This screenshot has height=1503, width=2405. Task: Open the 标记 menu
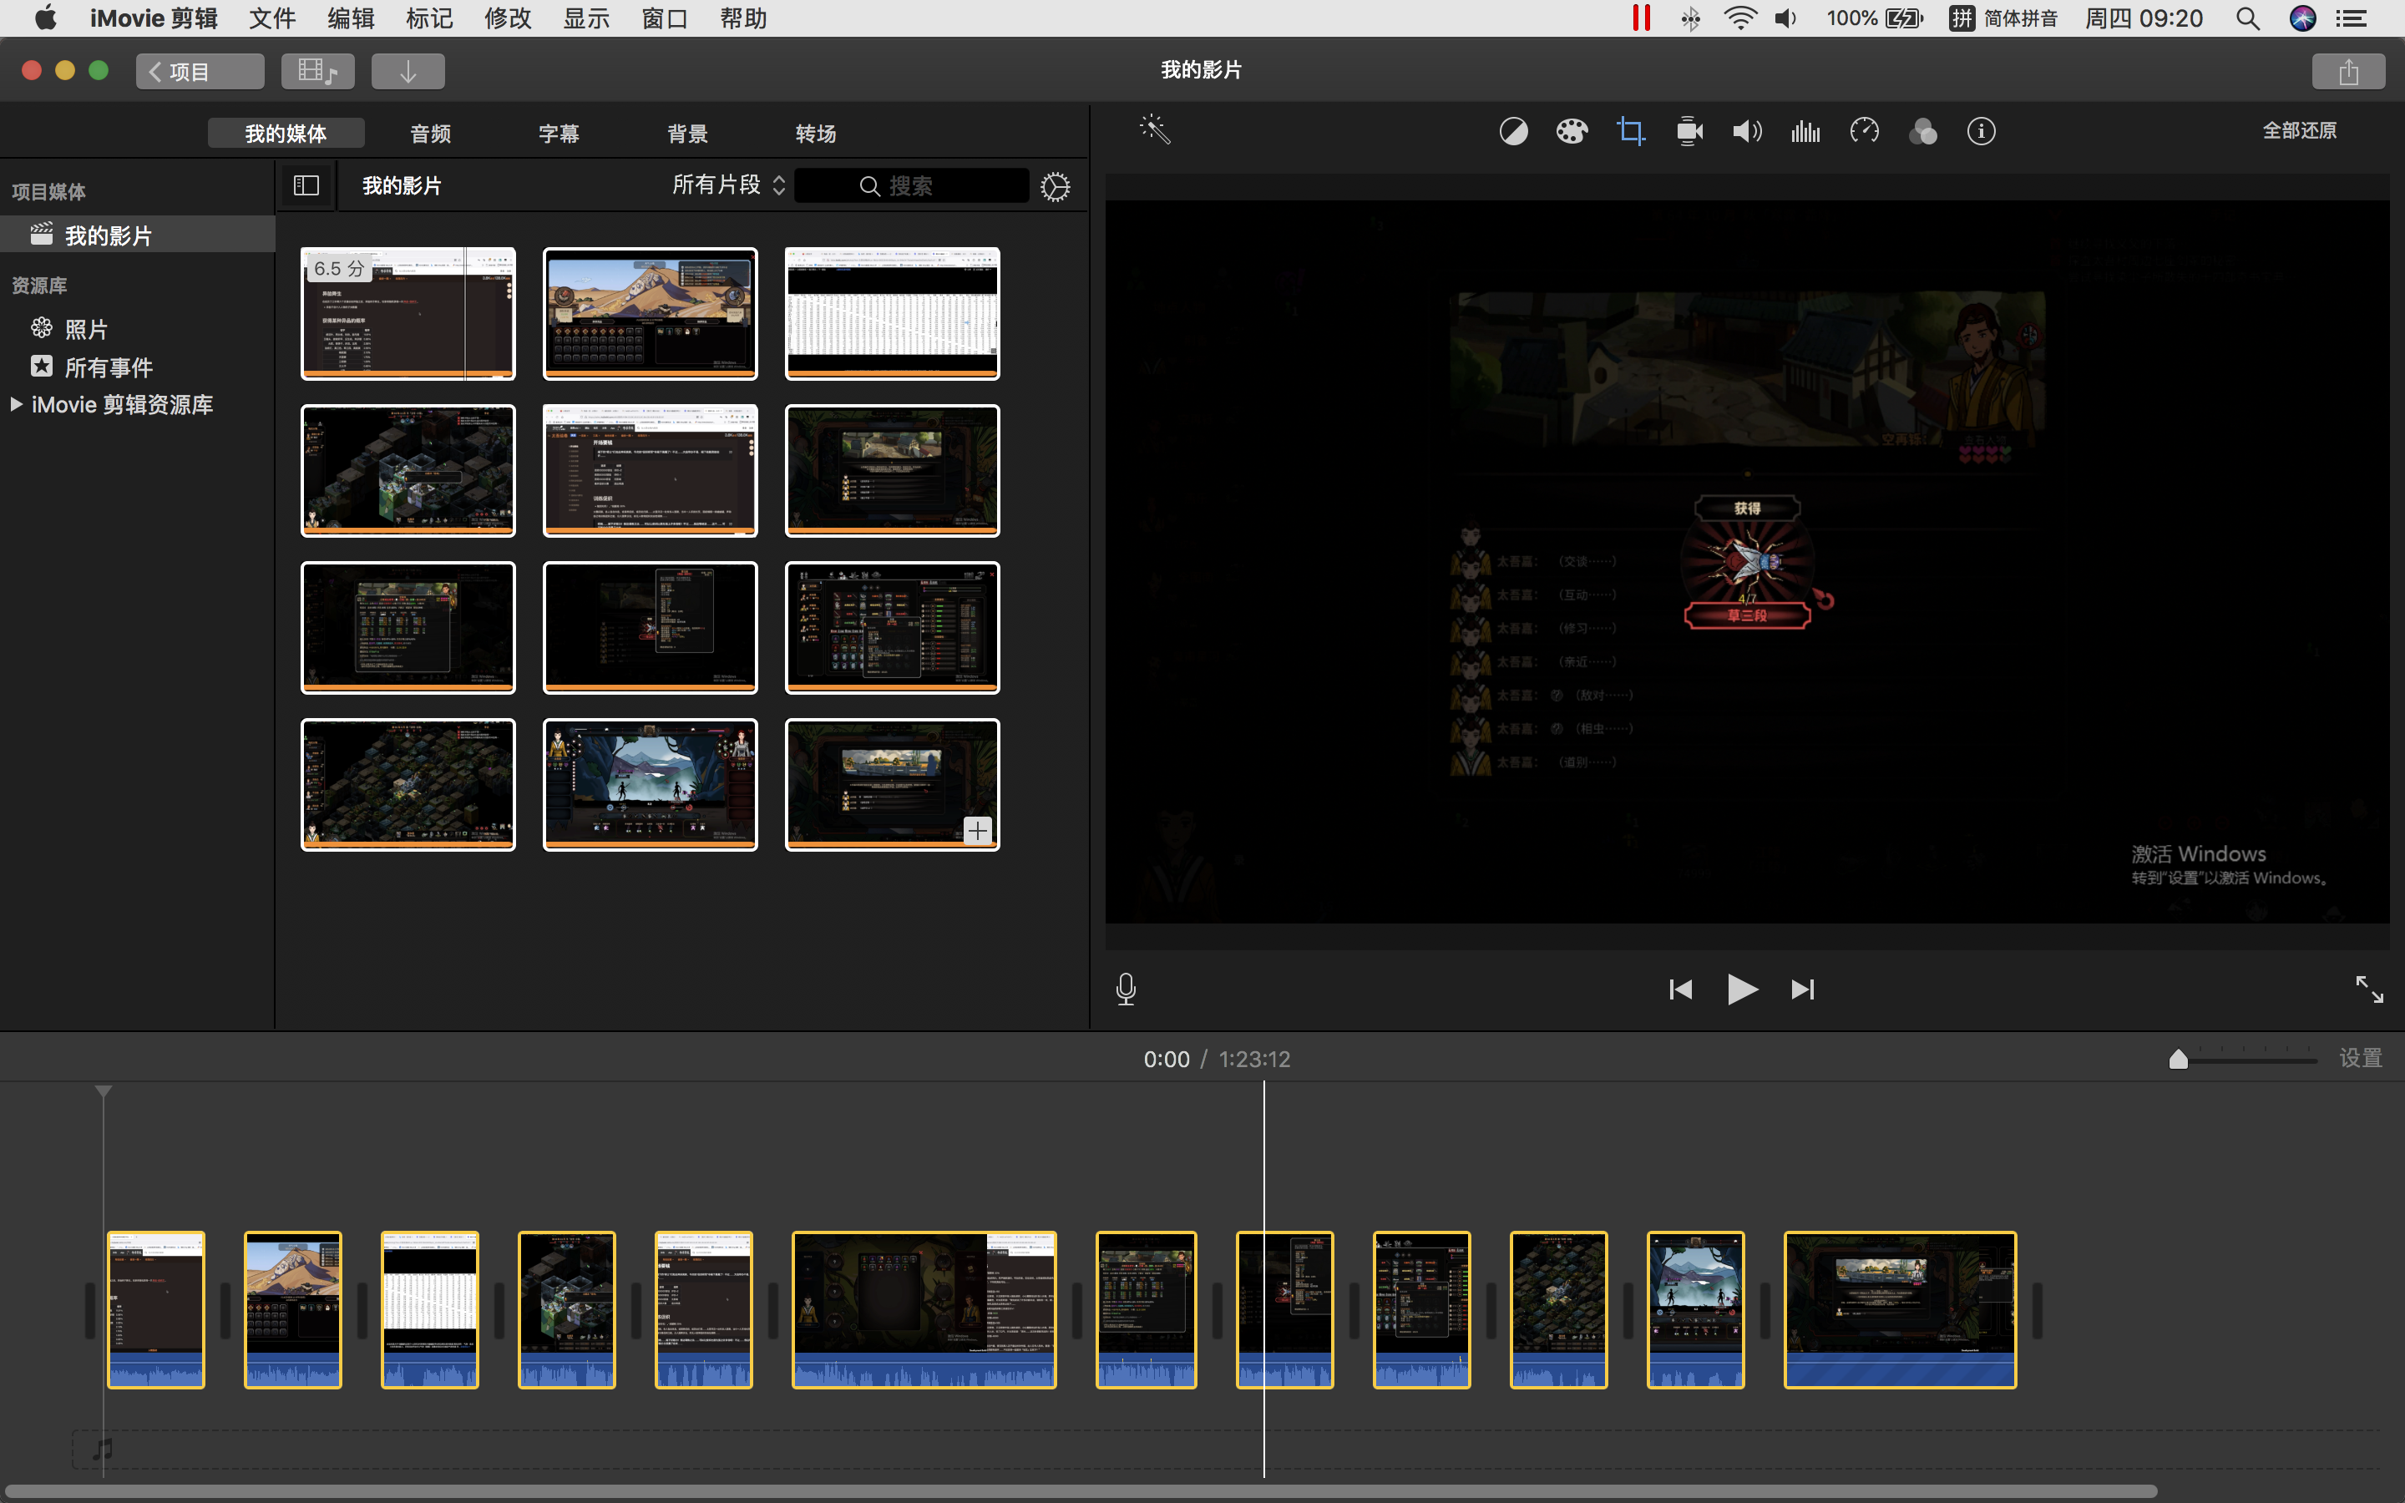429,19
